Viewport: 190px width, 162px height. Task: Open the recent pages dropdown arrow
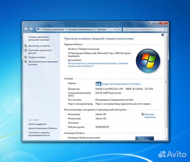click(35, 29)
